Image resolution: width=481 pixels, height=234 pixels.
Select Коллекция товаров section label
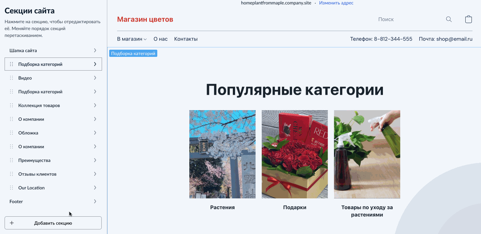pyautogui.click(x=39, y=105)
